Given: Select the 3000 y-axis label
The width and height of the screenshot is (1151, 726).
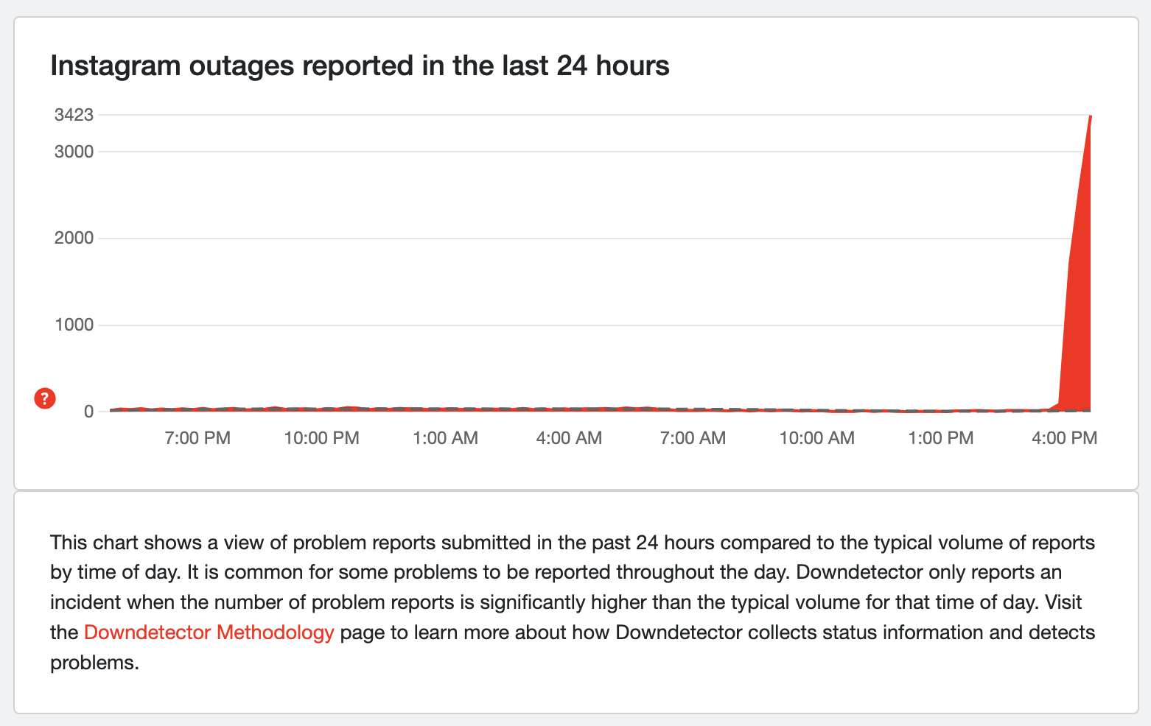Looking at the screenshot, I should tap(74, 152).
